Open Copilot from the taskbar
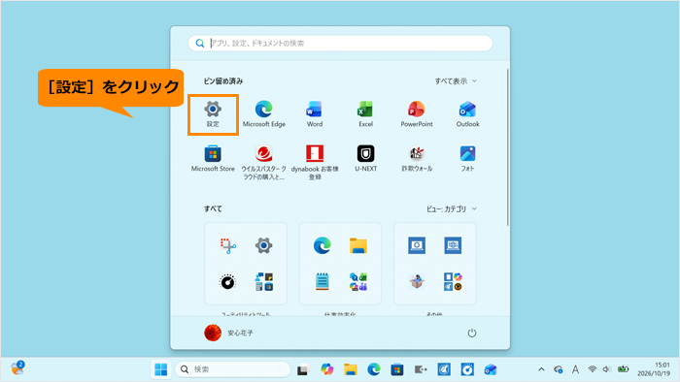 (327, 369)
